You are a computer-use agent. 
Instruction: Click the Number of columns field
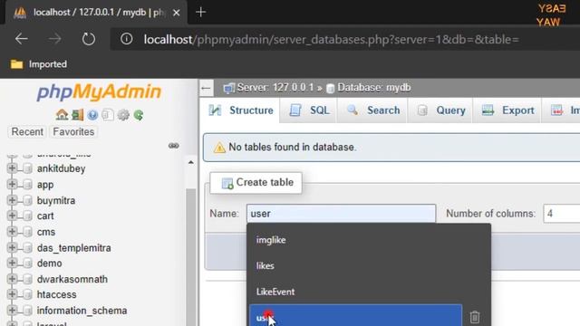coord(562,214)
